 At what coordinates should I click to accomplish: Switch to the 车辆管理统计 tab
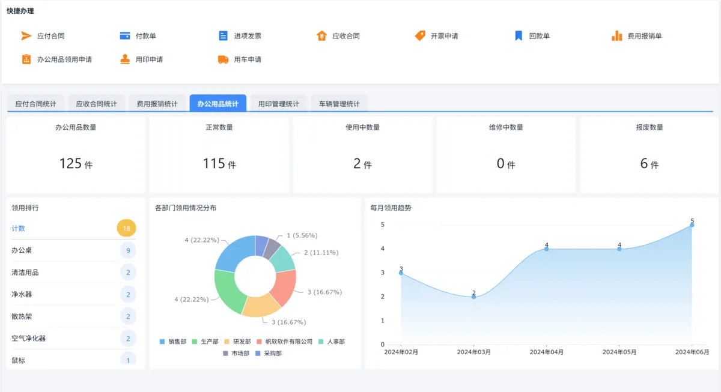pyautogui.click(x=339, y=104)
